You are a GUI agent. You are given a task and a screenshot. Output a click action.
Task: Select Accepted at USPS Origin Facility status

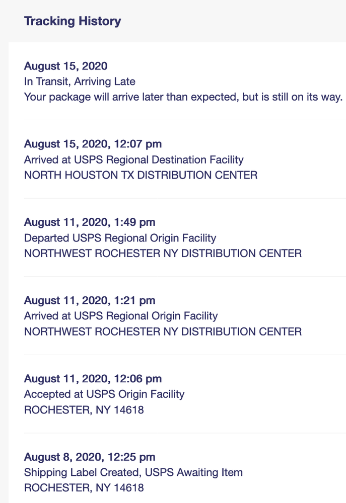104,394
